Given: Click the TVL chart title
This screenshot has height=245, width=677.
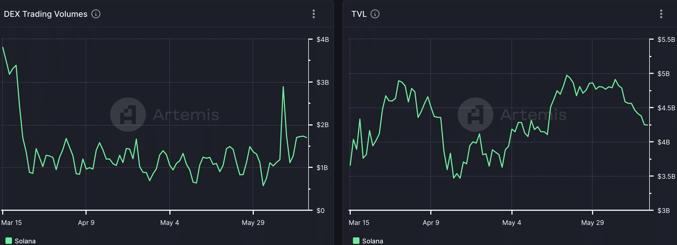Looking at the screenshot, I should click(359, 14).
